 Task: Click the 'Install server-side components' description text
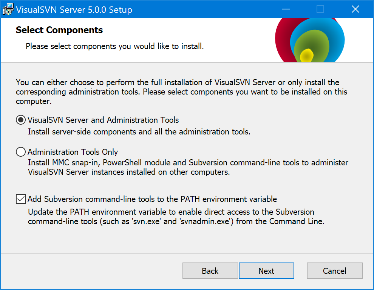pos(139,132)
